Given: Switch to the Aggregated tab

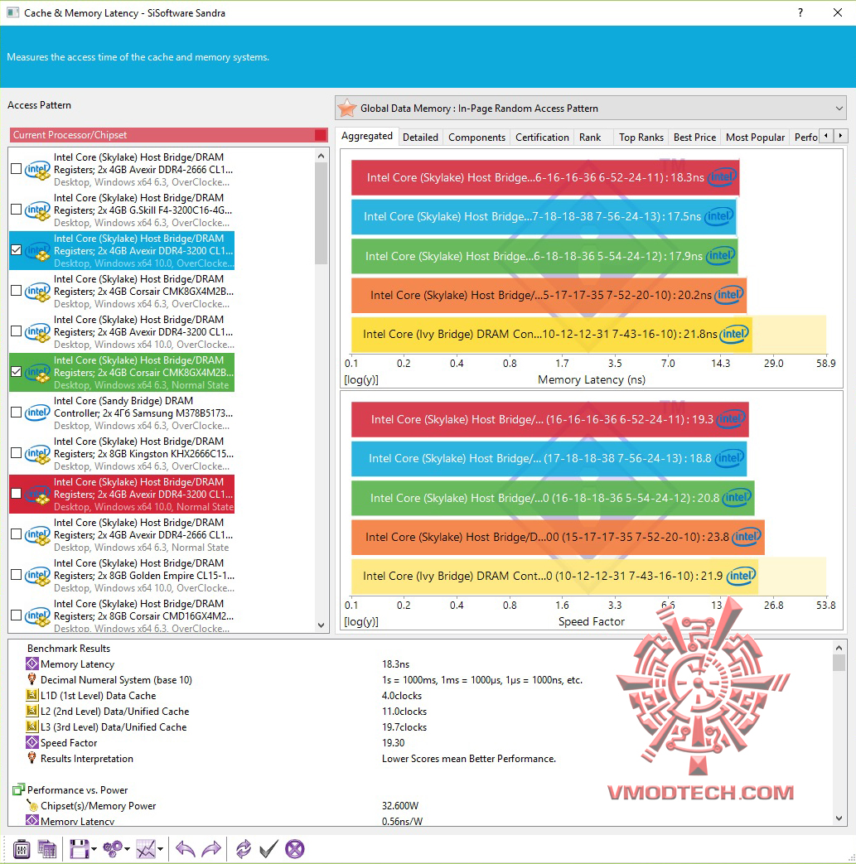Looking at the screenshot, I should coord(367,136).
